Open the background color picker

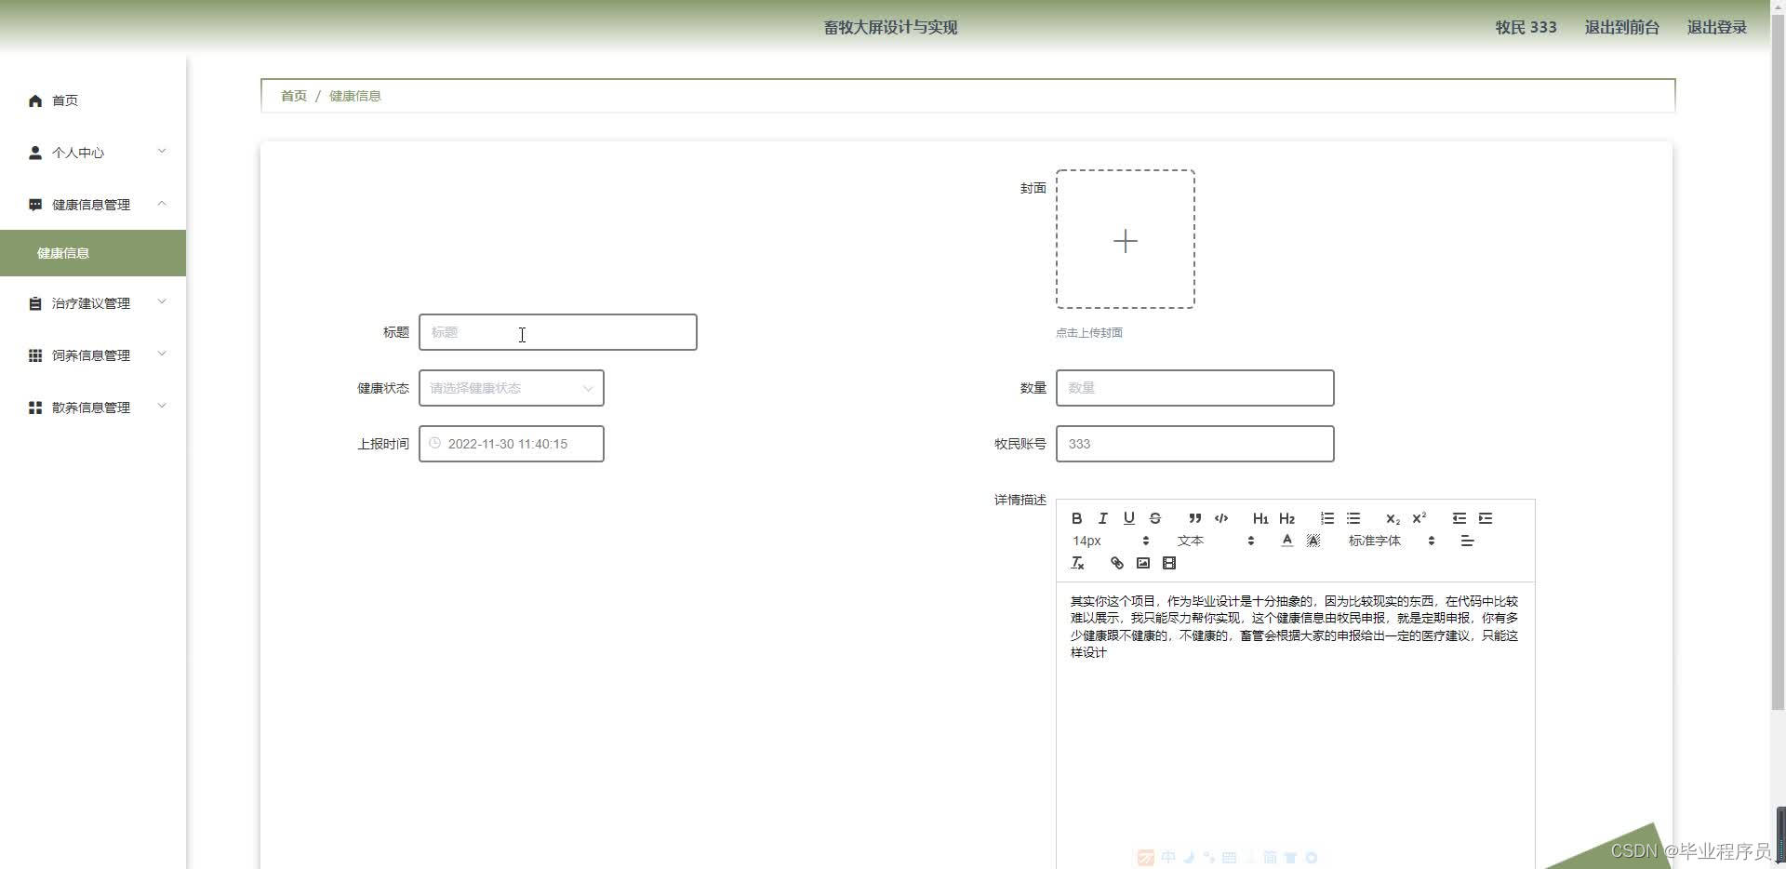1313,541
